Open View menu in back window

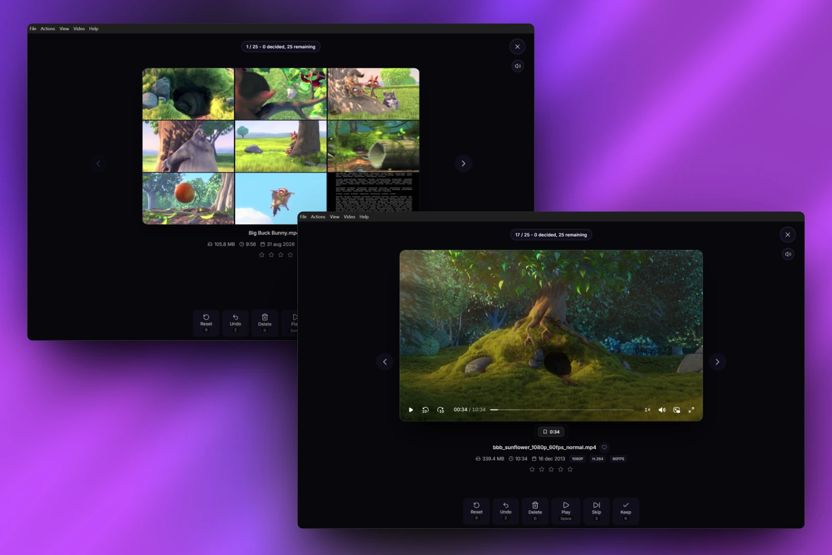click(x=64, y=29)
